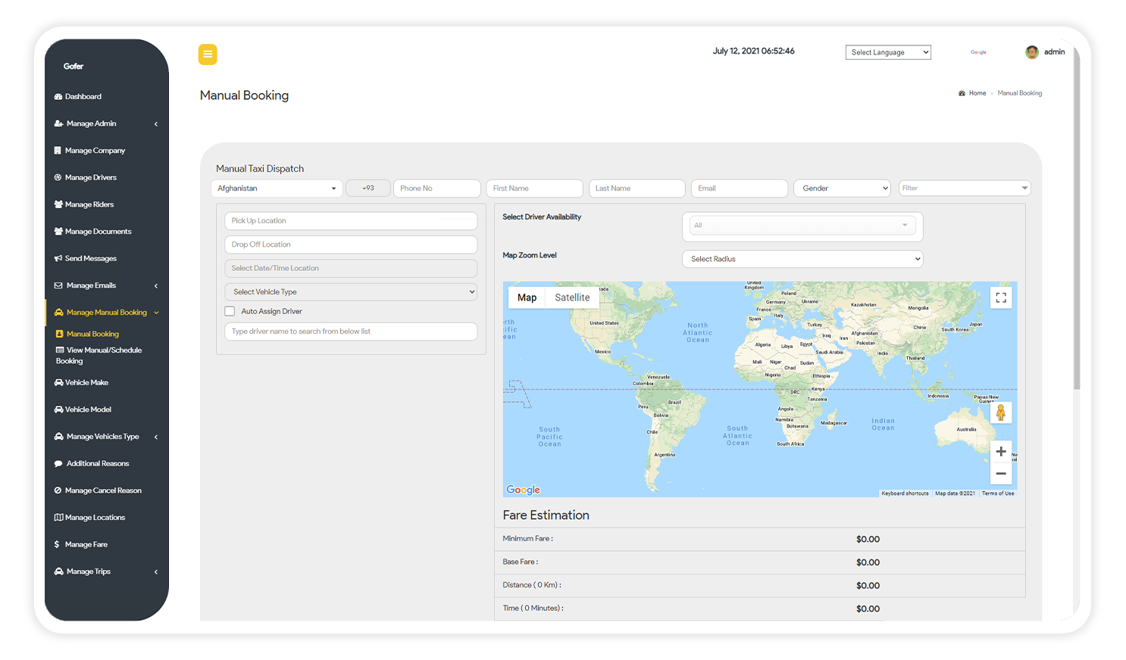Click the Home breadcrumb link
Image resolution: width=1126 pixels, height=660 pixels.
tap(977, 93)
